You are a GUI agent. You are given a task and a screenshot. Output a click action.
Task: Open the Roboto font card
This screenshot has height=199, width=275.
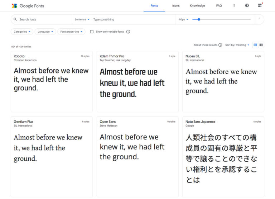pyautogui.click(x=52, y=81)
